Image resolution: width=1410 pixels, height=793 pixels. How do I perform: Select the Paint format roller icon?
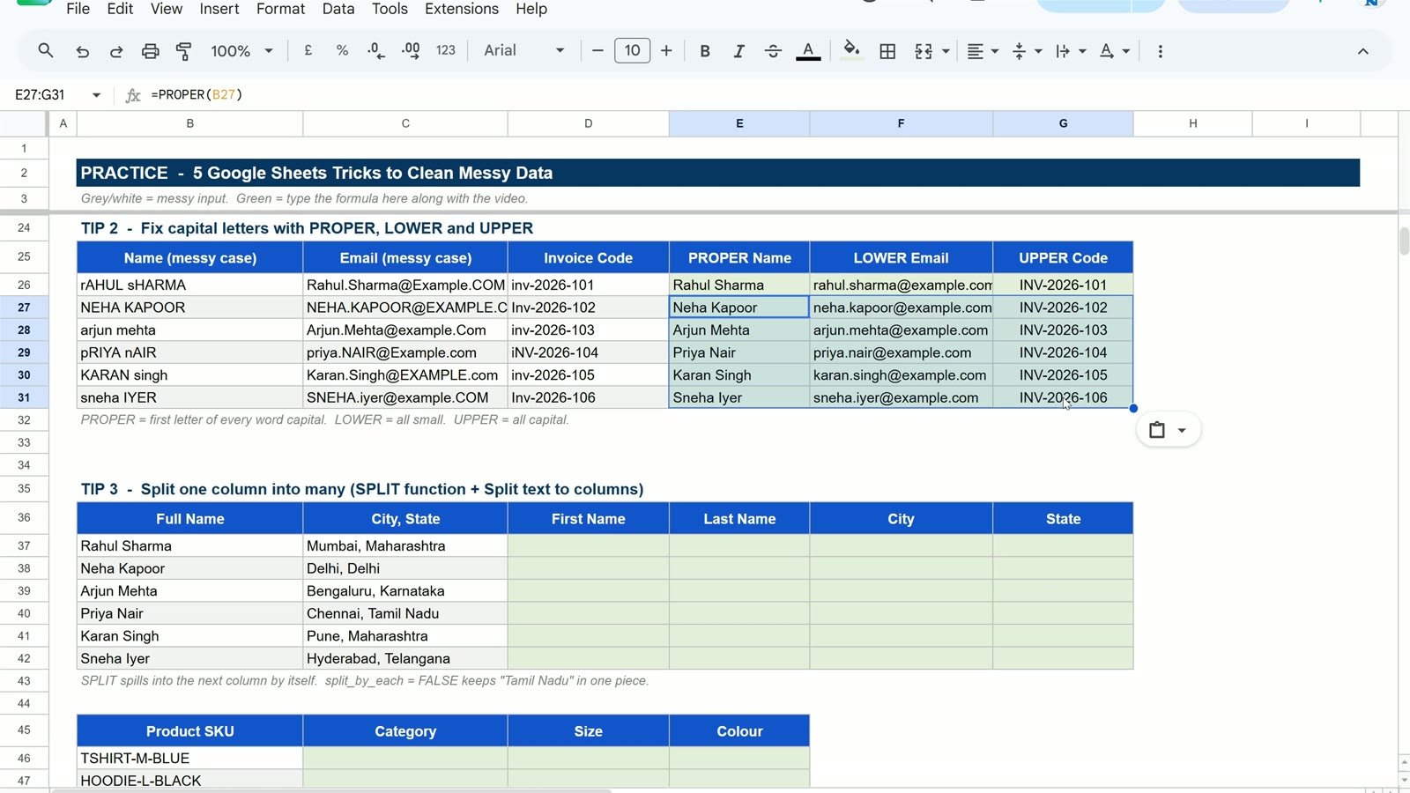184,51
